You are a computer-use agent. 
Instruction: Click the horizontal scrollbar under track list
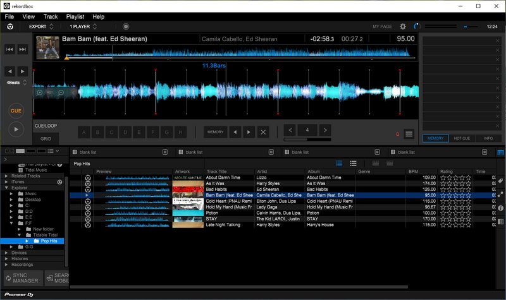(x=239, y=287)
